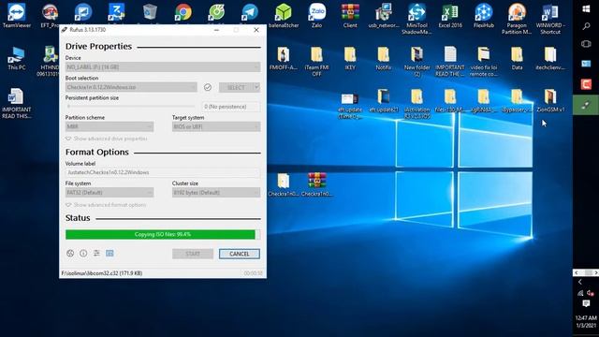The image size is (599, 337).
Task: Open the Task View taskbar icon
Action: coord(586,44)
